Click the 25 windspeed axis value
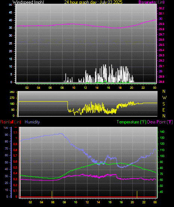 (x=10, y=43)
